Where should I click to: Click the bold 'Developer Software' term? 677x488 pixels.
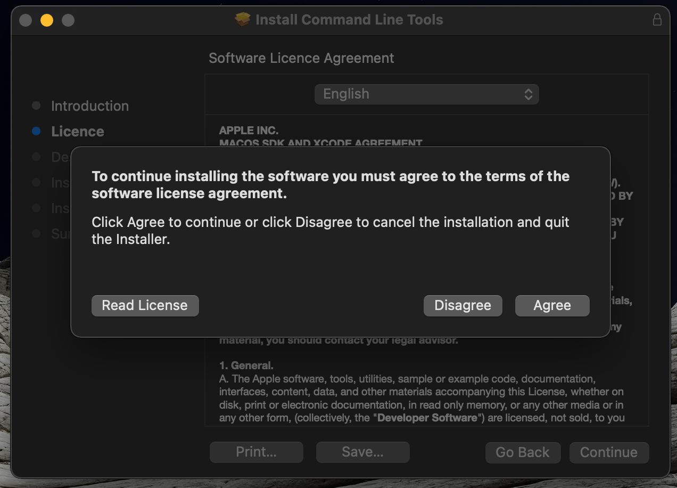pos(427,418)
